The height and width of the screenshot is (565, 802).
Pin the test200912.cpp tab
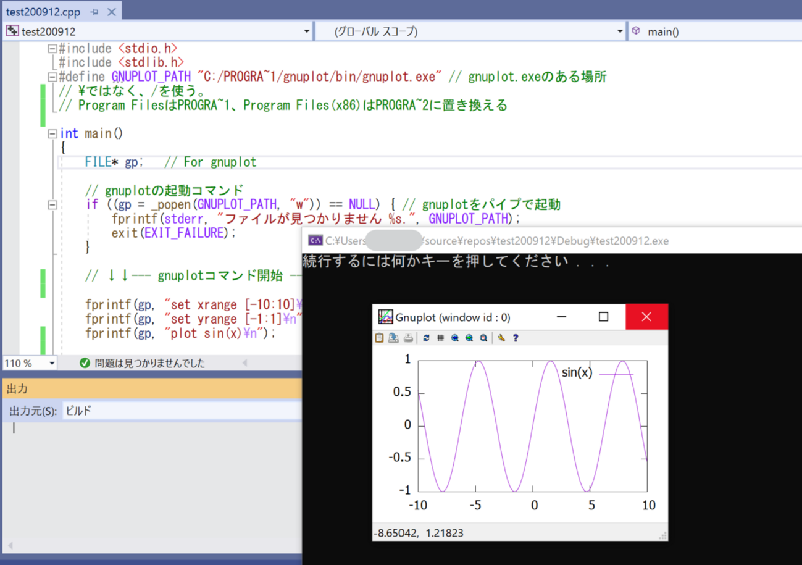pyautogui.click(x=94, y=12)
